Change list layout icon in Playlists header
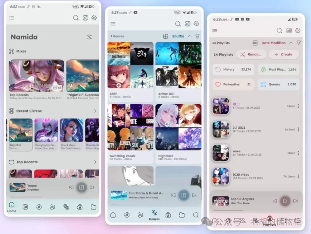 tap(255, 43)
